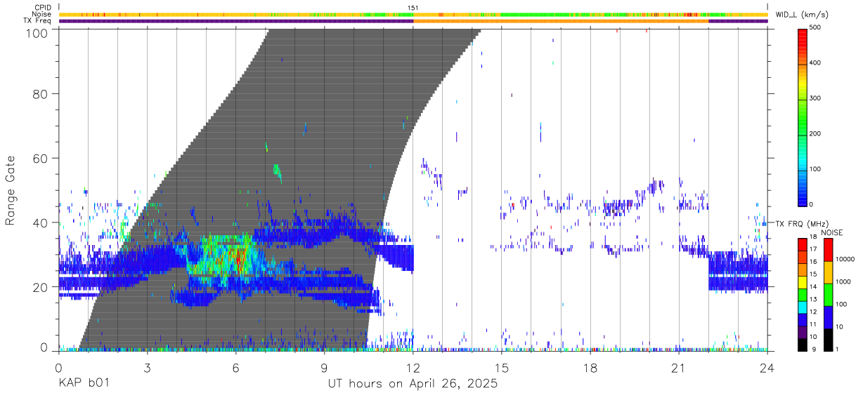This screenshot has height=398, width=863.
Task: Click the 200 tick on width colorbar
Action: tap(816, 133)
